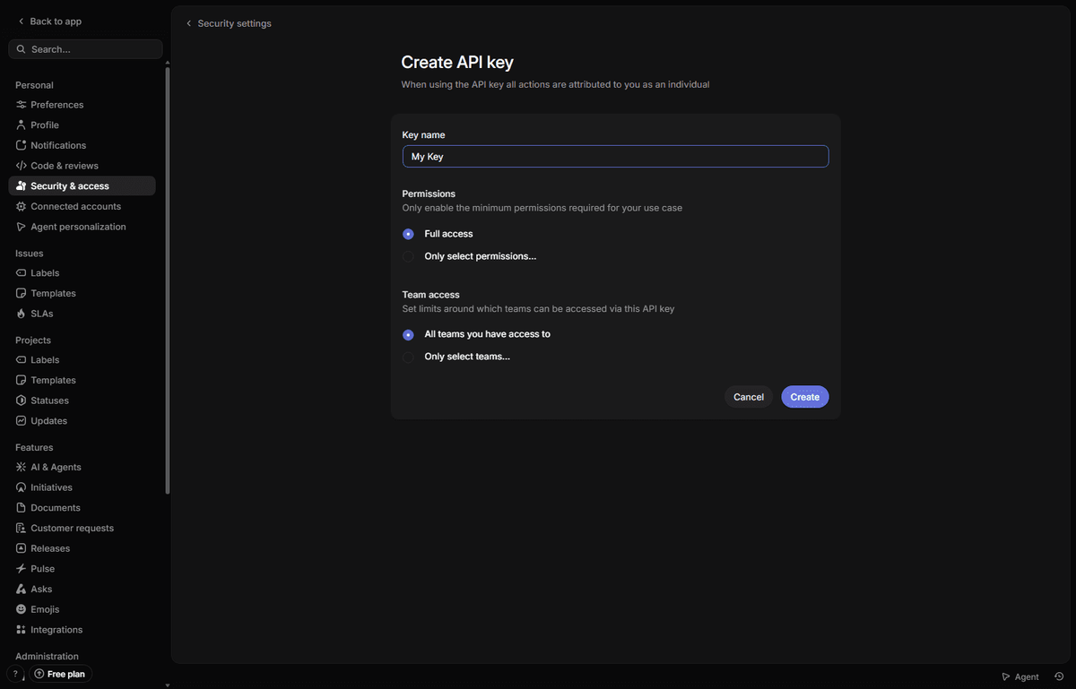Click the help question mark icon

(x=15, y=674)
